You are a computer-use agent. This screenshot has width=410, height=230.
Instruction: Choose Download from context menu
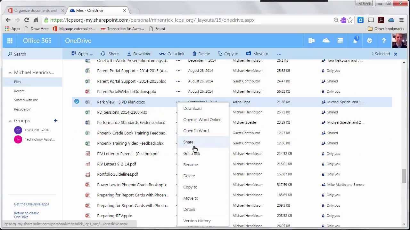click(x=193, y=108)
